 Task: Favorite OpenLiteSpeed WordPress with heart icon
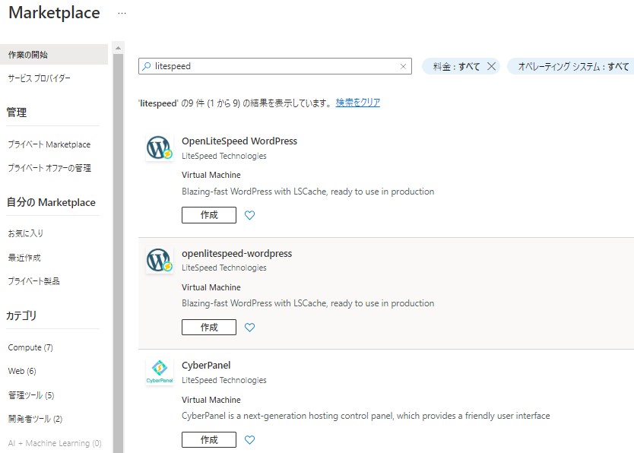[250, 215]
